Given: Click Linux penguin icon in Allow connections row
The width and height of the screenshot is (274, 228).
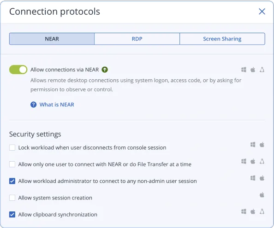Looking at the screenshot, I should point(262,70).
